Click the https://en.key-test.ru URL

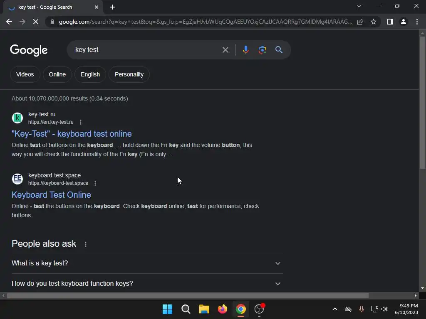[x=51, y=122]
